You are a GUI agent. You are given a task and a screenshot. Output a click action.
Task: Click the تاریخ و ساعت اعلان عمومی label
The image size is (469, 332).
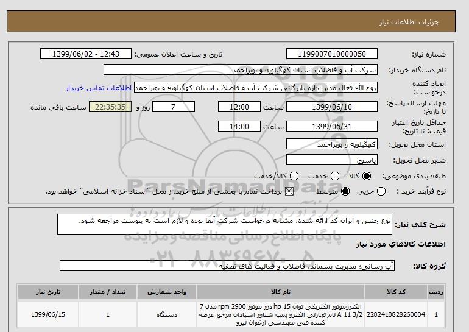click(x=178, y=54)
